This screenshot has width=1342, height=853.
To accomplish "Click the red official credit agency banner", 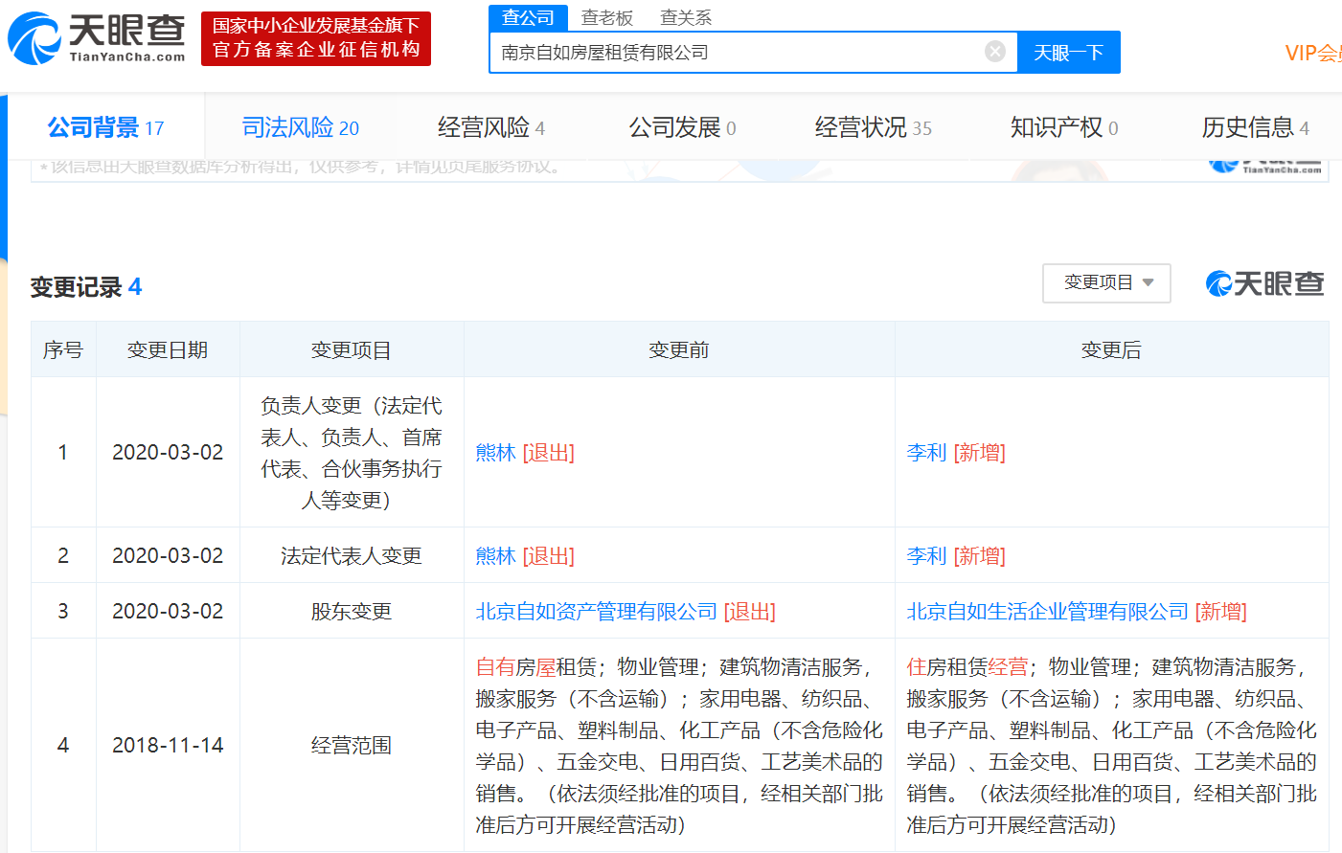I will (316, 38).
